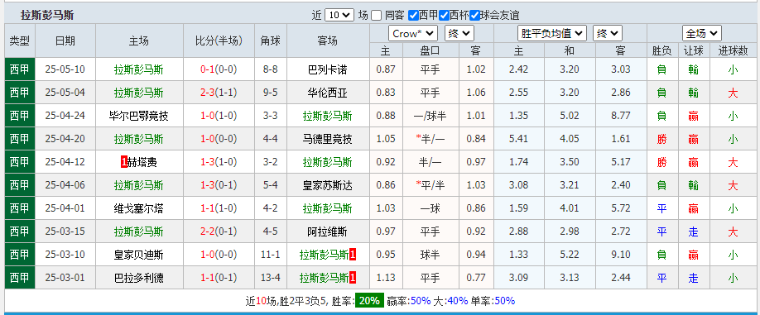The height and width of the screenshot is (315, 760).
Task: Click date 25-04-24 cell
Action: (65, 116)
